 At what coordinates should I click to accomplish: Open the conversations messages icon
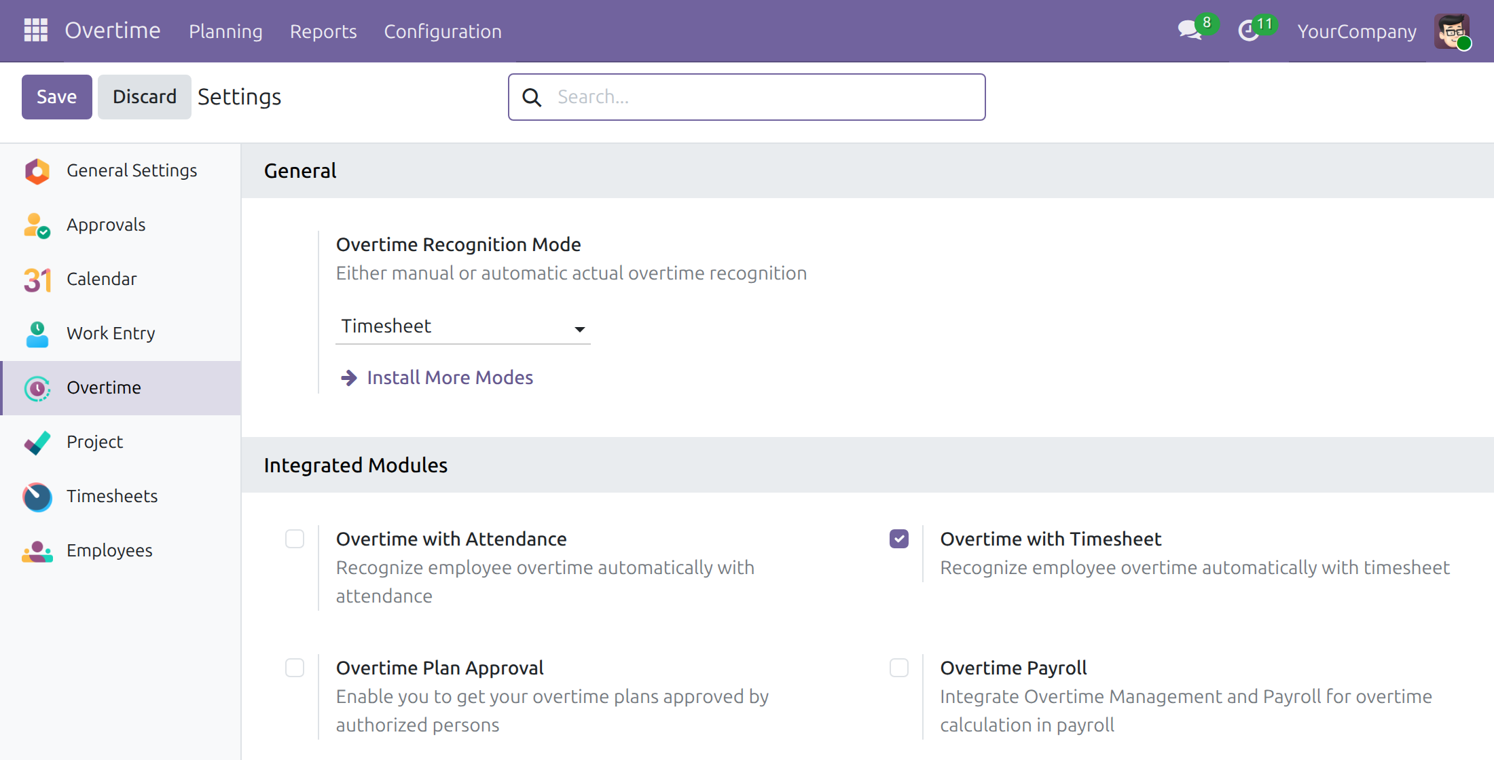(1190, 31)
